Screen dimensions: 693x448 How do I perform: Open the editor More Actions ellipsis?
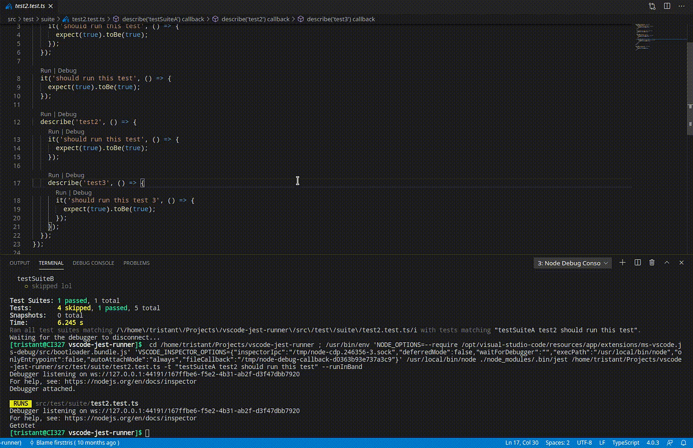[681, 6]
